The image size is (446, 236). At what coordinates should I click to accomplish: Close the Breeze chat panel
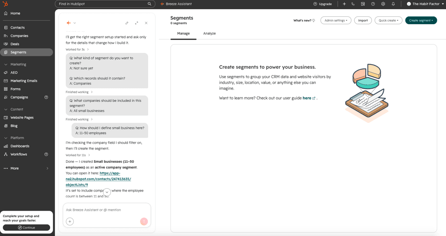click(x=146, y=23)
